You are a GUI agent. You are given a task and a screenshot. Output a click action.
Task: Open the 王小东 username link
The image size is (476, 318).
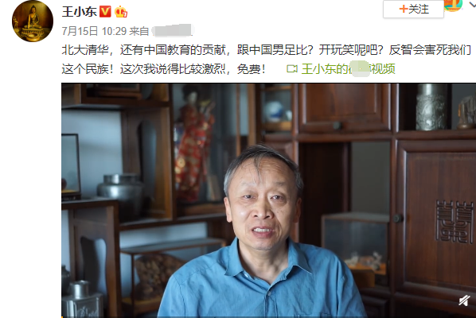(80, 12)
